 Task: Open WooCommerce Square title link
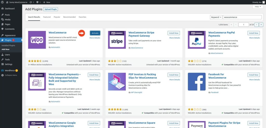tap(142, 123)
